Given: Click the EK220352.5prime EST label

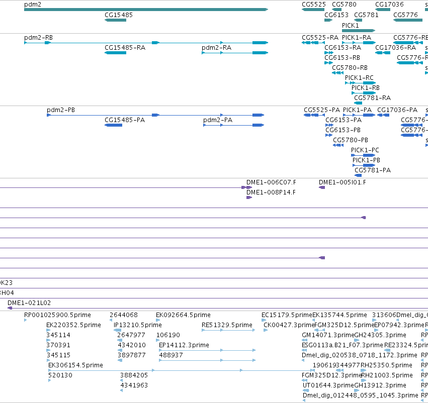Looking at the screenshot, I should (73, 325).
